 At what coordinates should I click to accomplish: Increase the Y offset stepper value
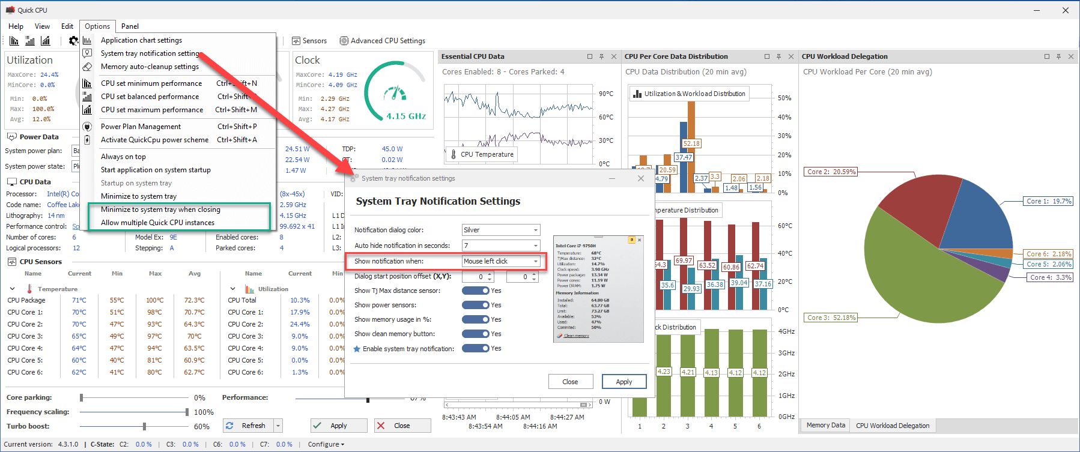(535, 274)
